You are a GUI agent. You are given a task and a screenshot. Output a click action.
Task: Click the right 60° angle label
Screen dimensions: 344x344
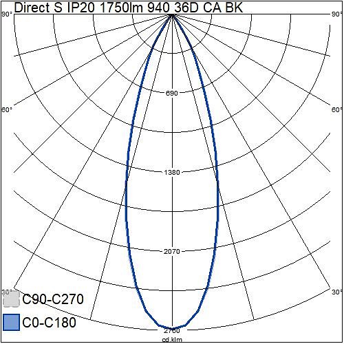point(337,109)
